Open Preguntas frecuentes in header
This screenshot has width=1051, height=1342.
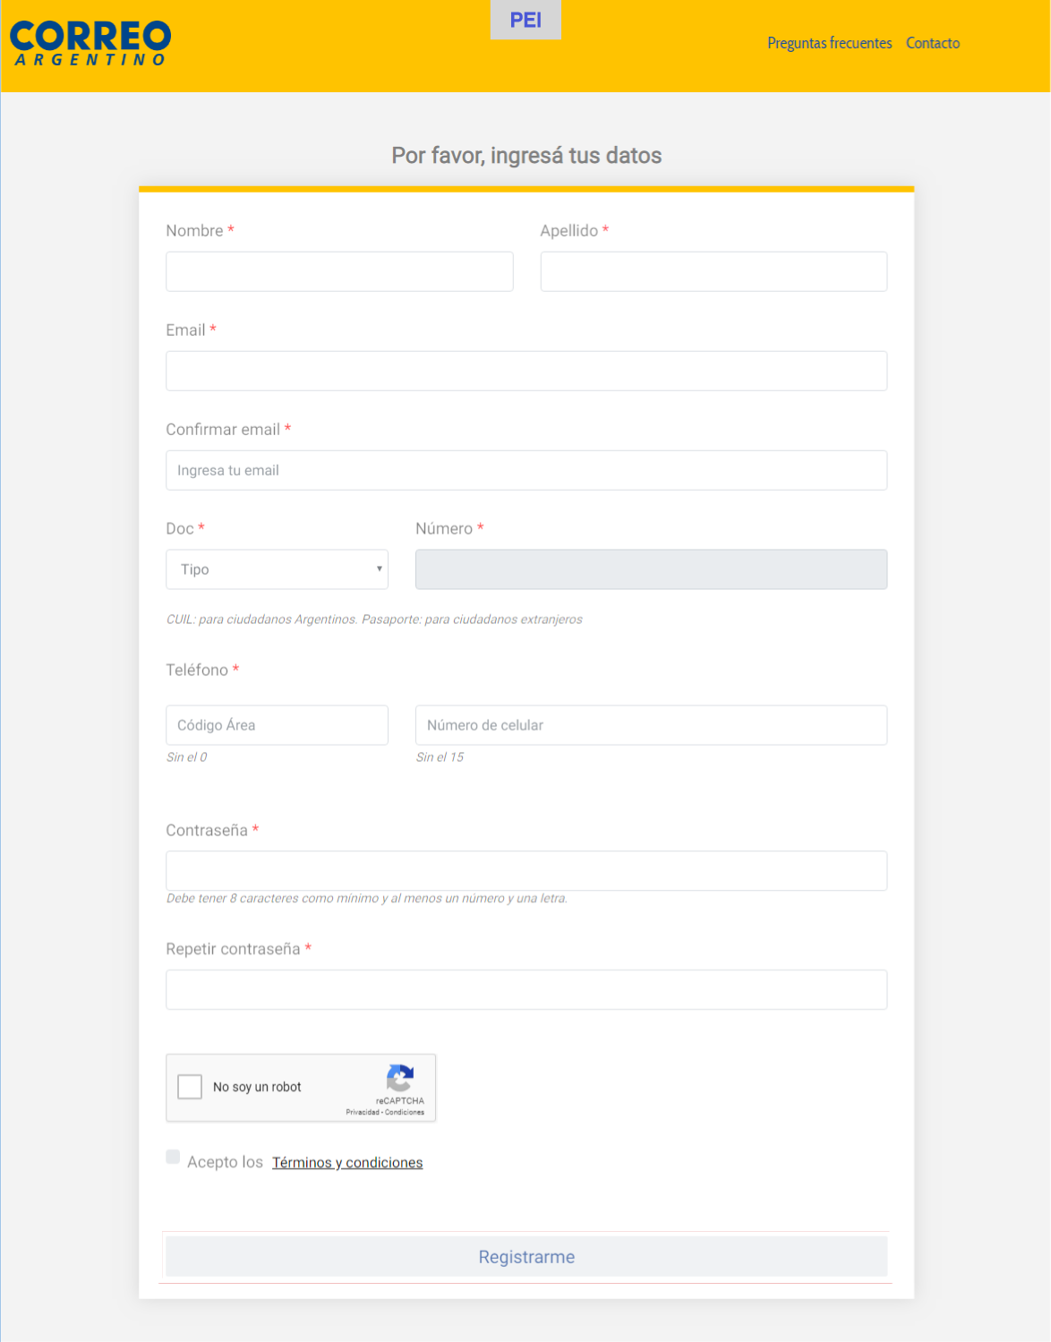click(x=829, y=43)
